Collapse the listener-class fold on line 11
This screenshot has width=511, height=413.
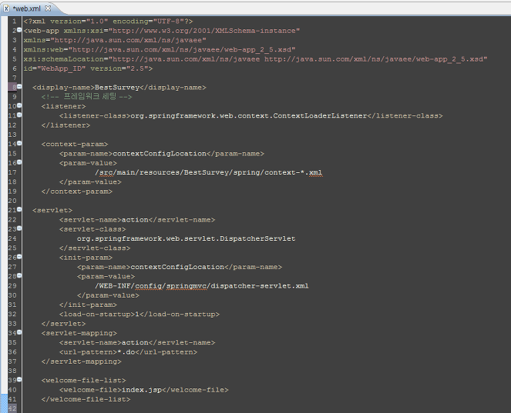point(19,115)
